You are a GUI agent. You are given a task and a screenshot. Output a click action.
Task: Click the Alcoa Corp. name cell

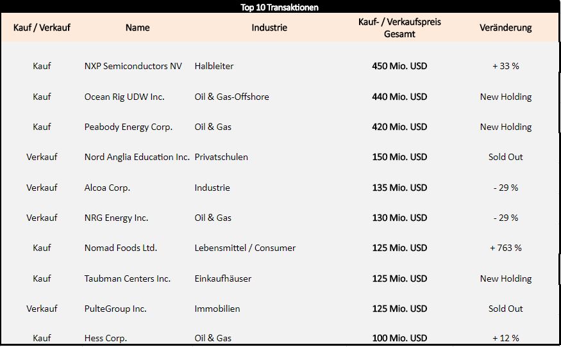[107, 188]
